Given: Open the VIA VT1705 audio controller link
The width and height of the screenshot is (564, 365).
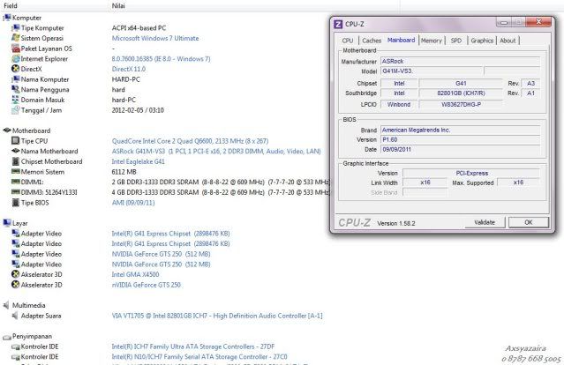Looking at the screenshot, I should point(217,316).
